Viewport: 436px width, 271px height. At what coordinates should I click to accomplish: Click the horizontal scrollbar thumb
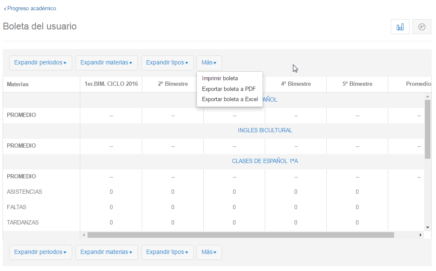click(x=240, y=235)
